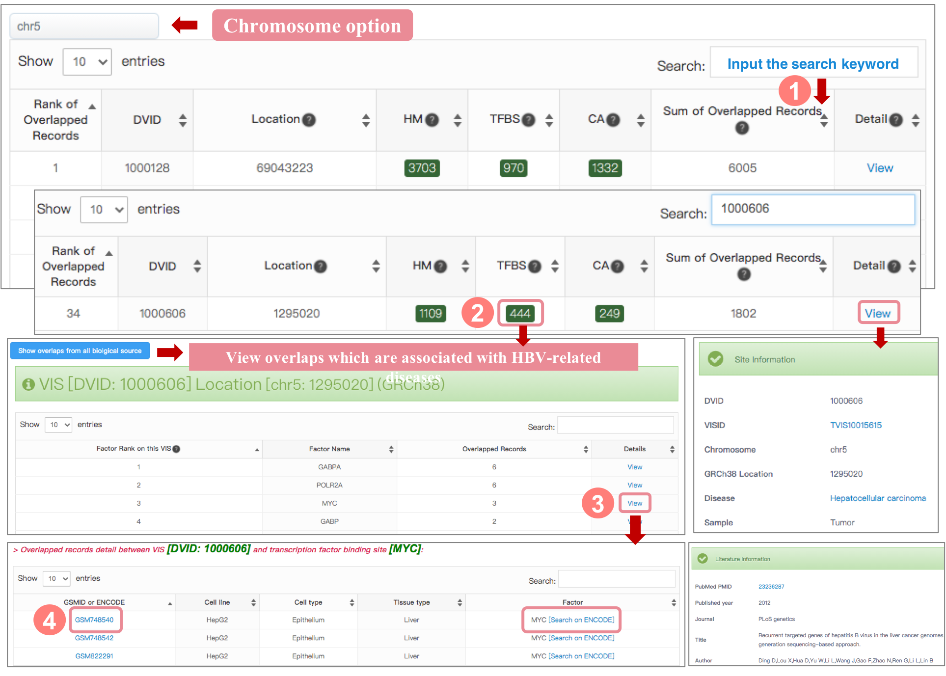
Task: Click help icon beside top HM header
Action: coord(432,120)
